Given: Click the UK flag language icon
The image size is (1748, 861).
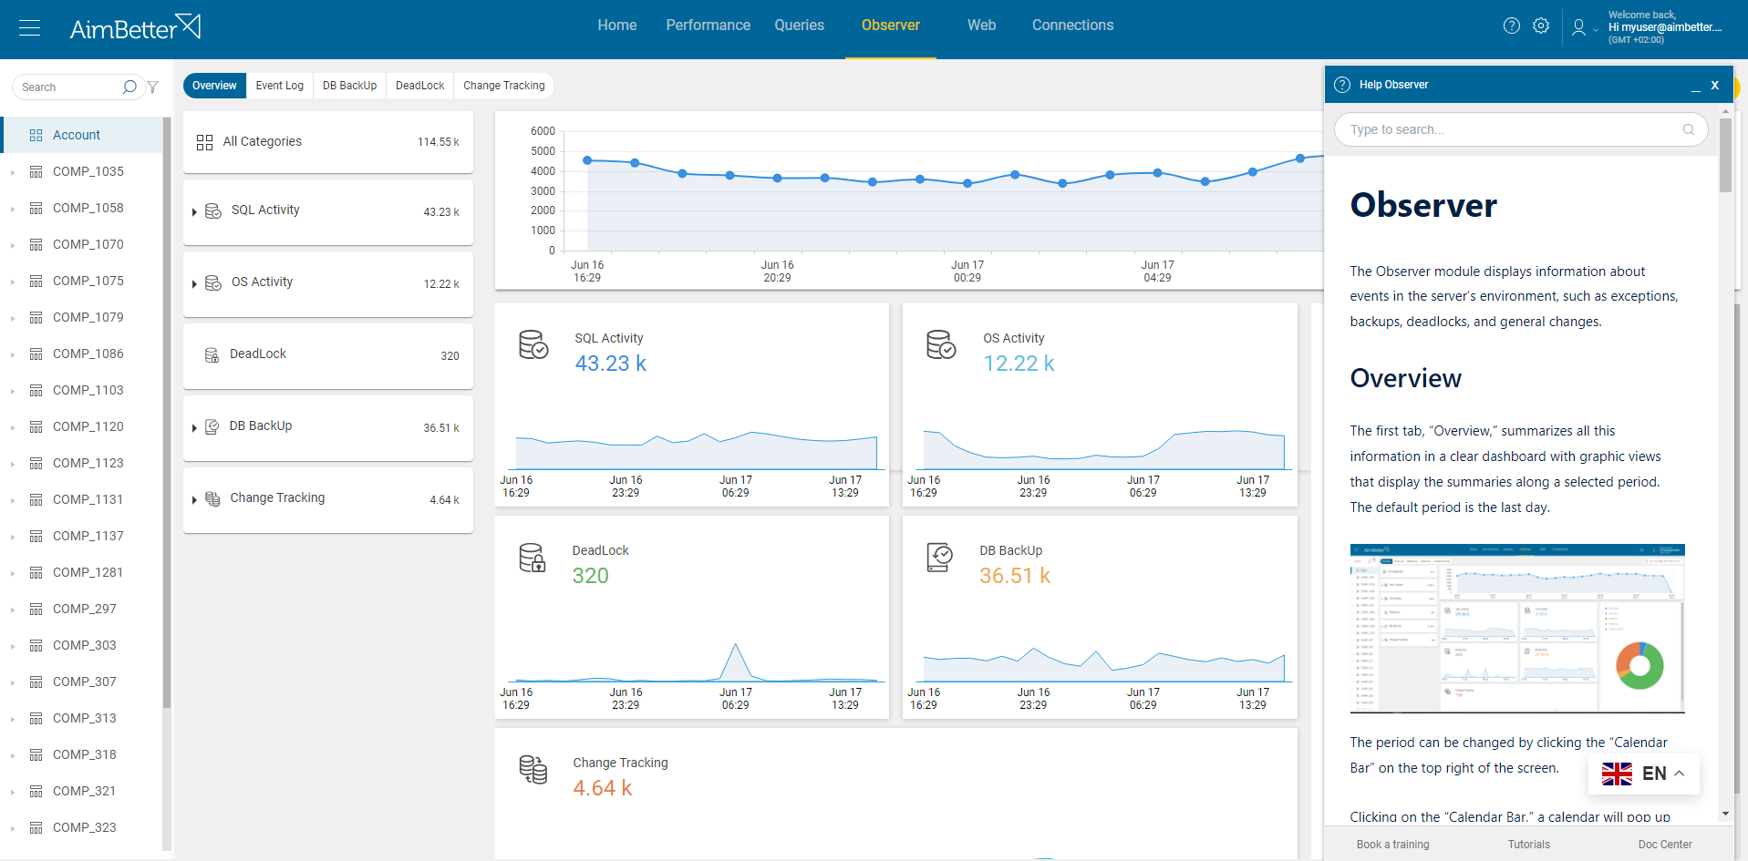Looking at the screenshot, I should 1617,774.
